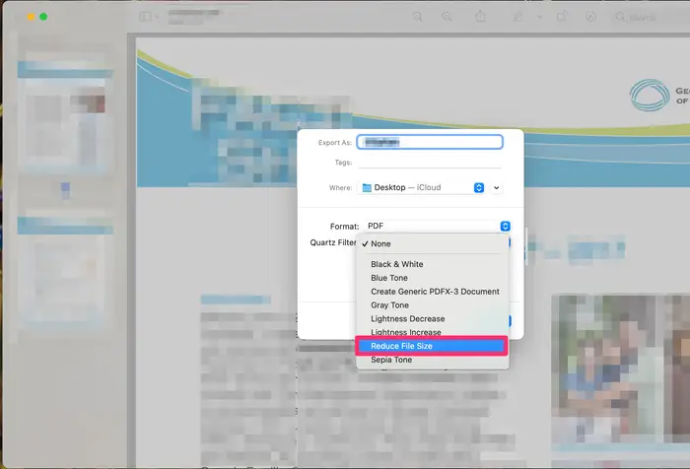This screenshot has width=690, height=469.
Task: Choose Lightness Decrease filter
Action: click(x=407, y=319)
